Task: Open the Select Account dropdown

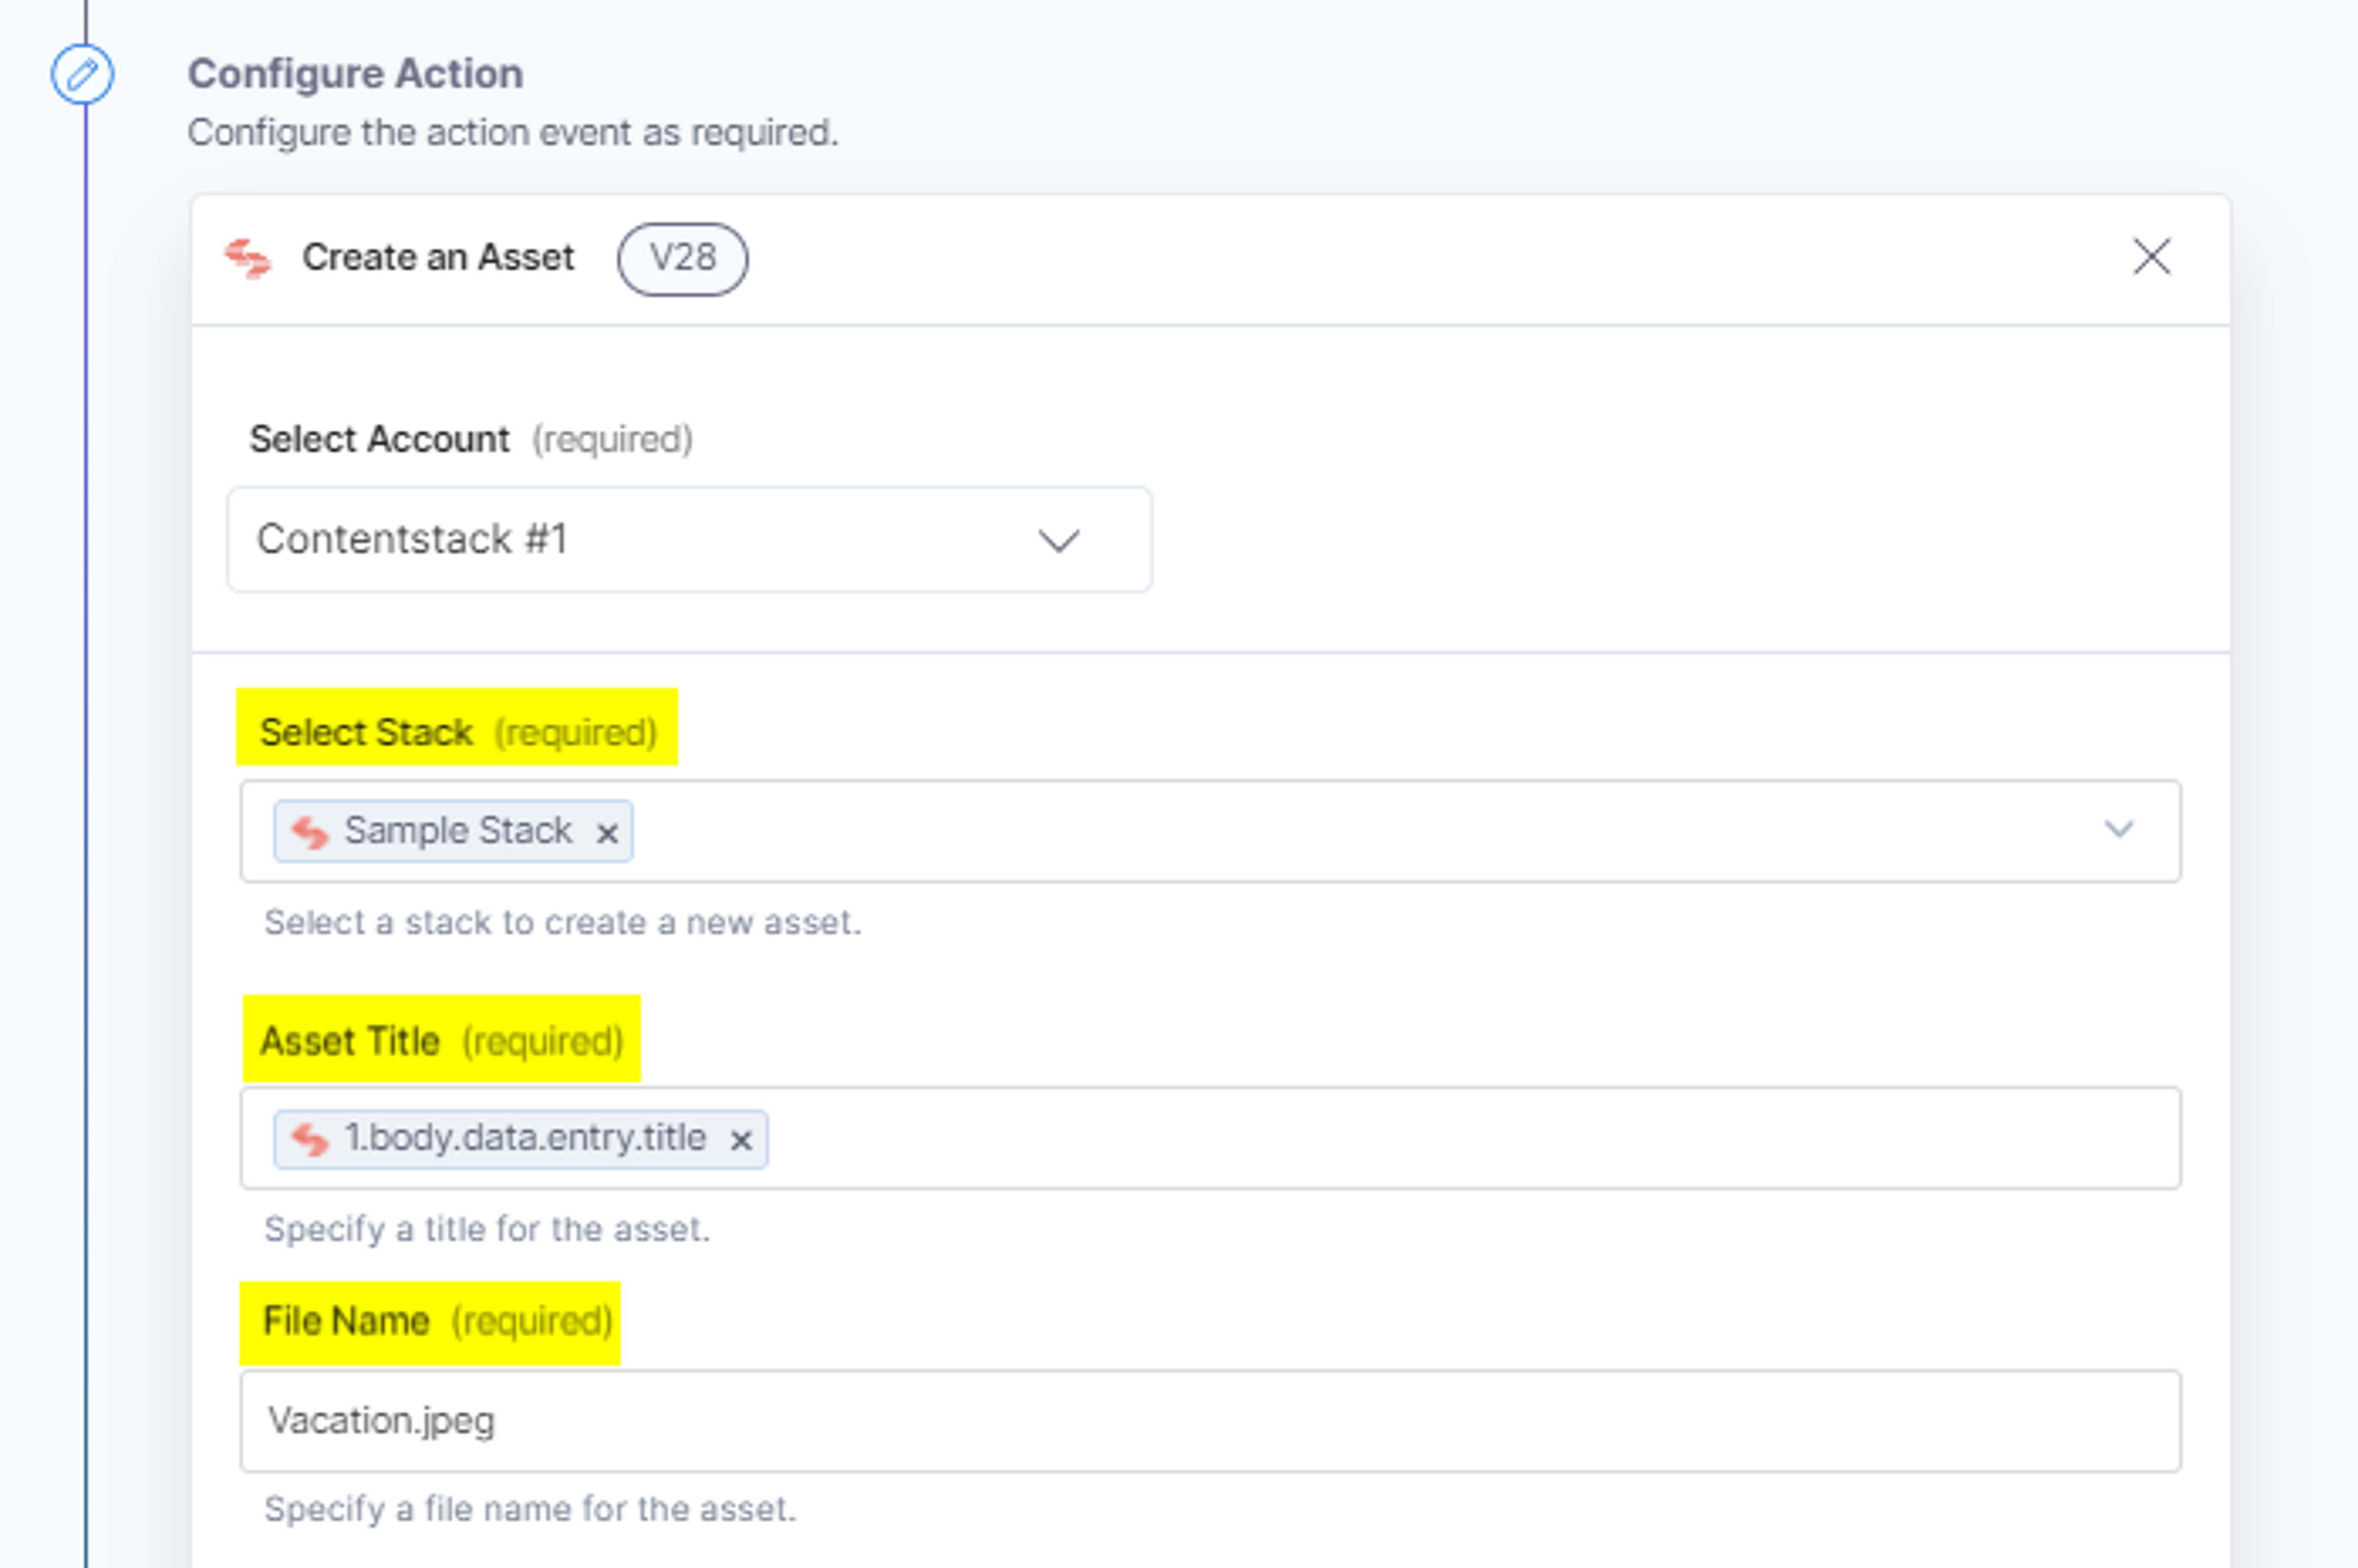Action: click(689, 539)
